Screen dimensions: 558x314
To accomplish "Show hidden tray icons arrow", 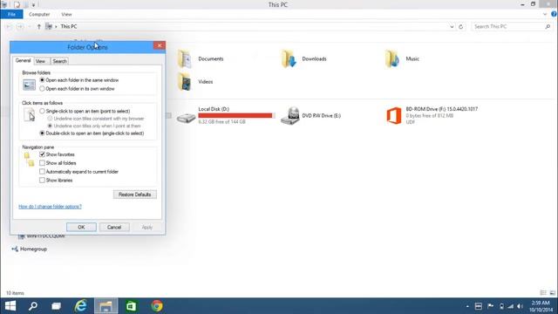I will (x=467, y=306).
